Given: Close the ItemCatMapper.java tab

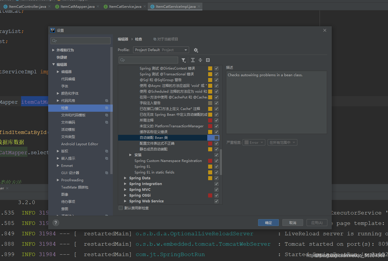Looking at the screenshot, I should pos(98,6).
